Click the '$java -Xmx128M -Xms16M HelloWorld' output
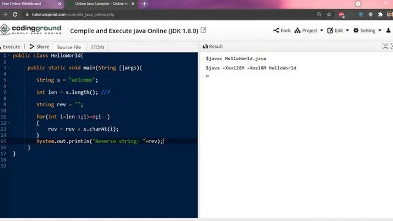This screenshot has height=221, width=393. coord(251,68)
